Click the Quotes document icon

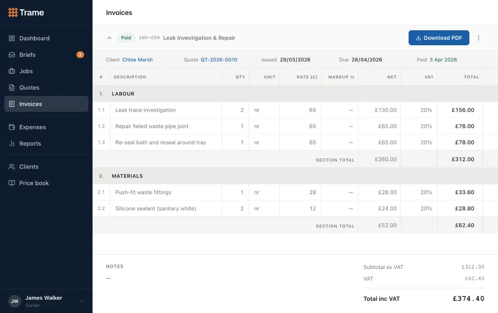point(12,88)
